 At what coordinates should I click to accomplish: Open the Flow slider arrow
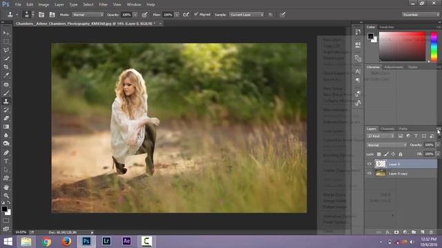pos(177,14)
